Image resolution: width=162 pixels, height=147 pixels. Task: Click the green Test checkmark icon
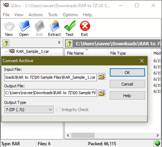pyautogui.click(x=69, y=28)
